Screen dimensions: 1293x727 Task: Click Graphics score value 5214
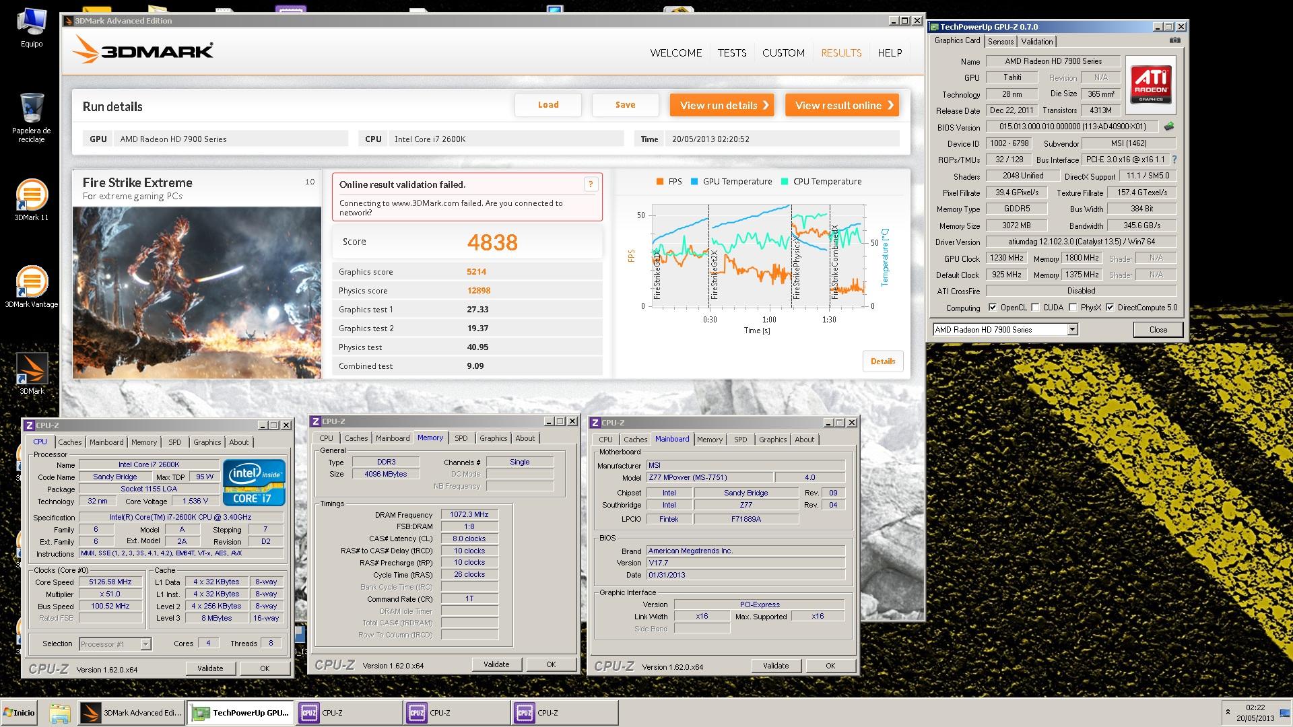pyautogui.click(x=476, y=272)
